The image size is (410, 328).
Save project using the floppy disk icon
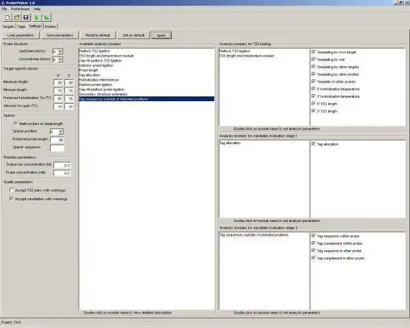click(26, 18)
